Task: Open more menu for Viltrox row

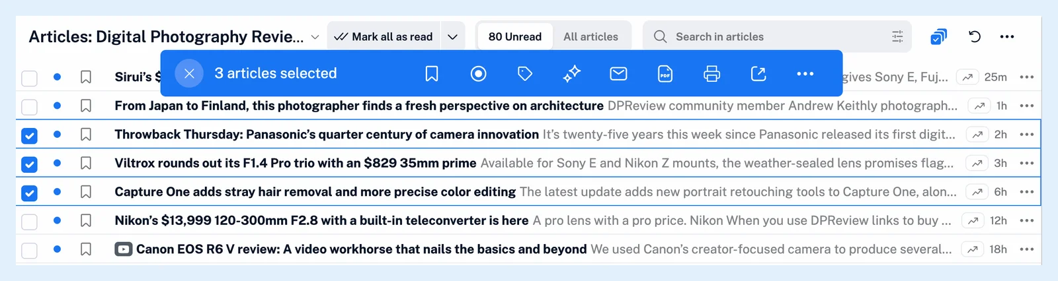Action: click(x=1026, y=163)
